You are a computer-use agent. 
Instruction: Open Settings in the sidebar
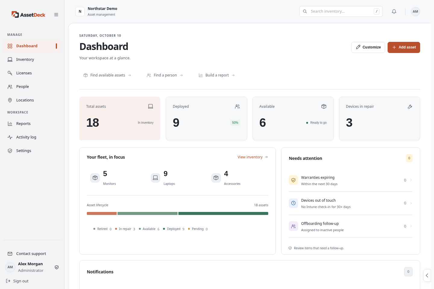click(32, 151)
